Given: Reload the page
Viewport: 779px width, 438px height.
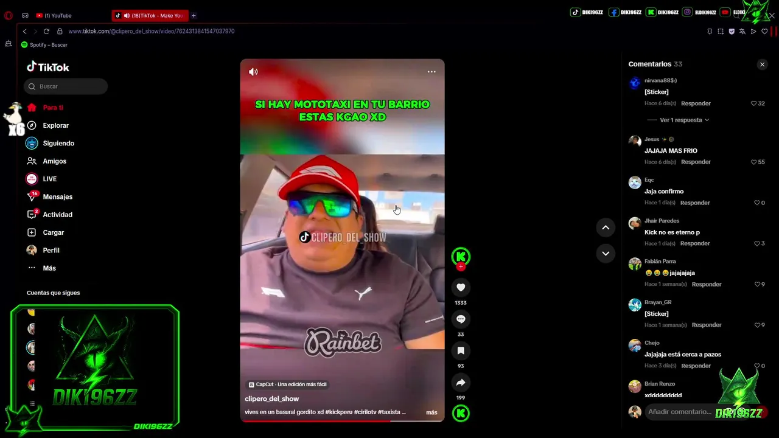Looking at the screenshot, I should tap(46, 31).
